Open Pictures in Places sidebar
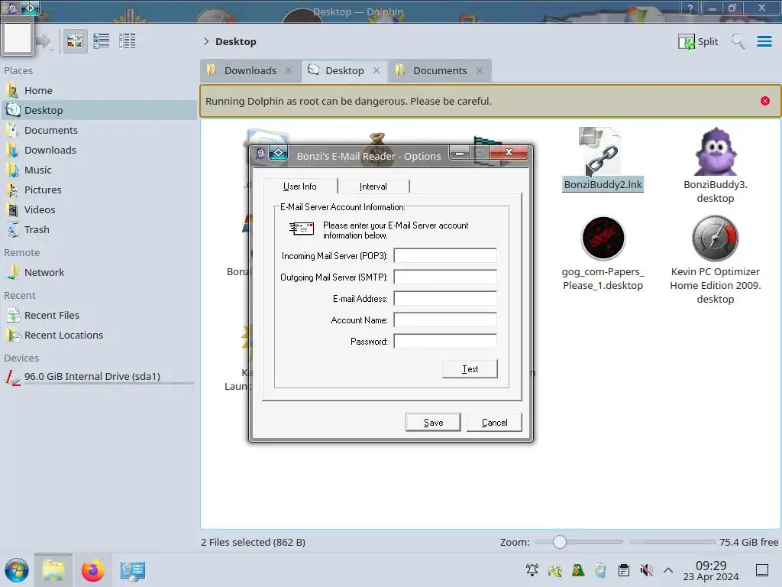782x587 pixels. click(100, 190)
